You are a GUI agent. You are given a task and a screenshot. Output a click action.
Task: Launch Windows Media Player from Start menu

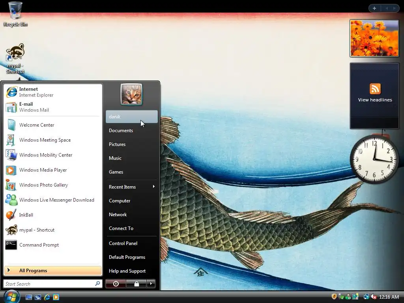pyautogui.click(x=53, y=170)
